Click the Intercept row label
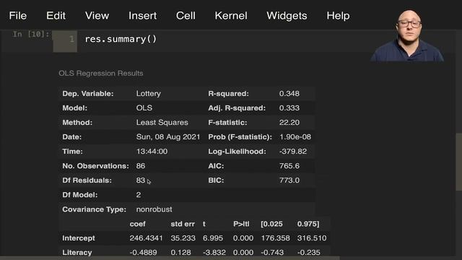462x260 pixels. click(x=79, y=238)
